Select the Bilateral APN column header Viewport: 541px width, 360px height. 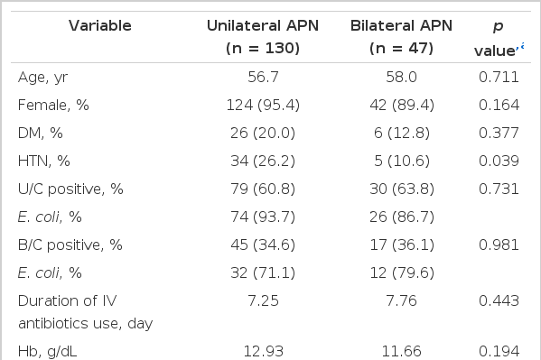pos(401,37)
